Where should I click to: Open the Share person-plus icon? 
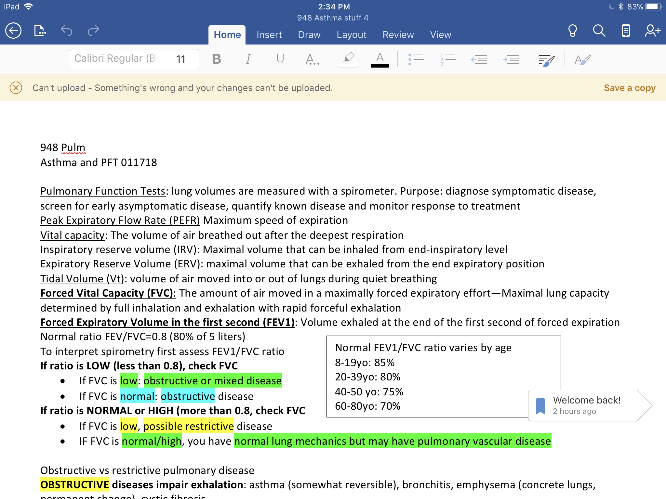652,31
